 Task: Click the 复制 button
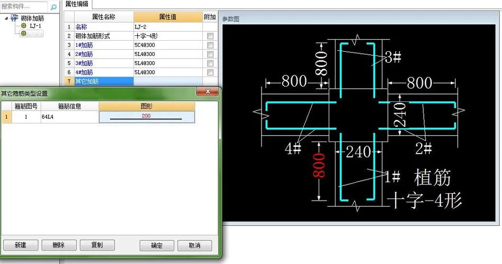[97, 245]
